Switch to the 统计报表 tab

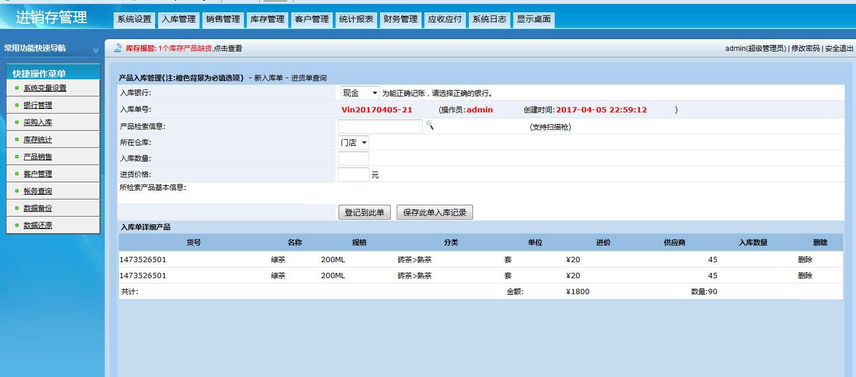(356, 20)
